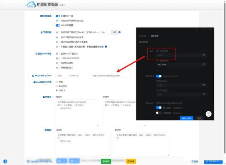The height and width of the screenshot is (165, 226).
Task: Click the Aria2 cloud logo in header
Action: 31,5
